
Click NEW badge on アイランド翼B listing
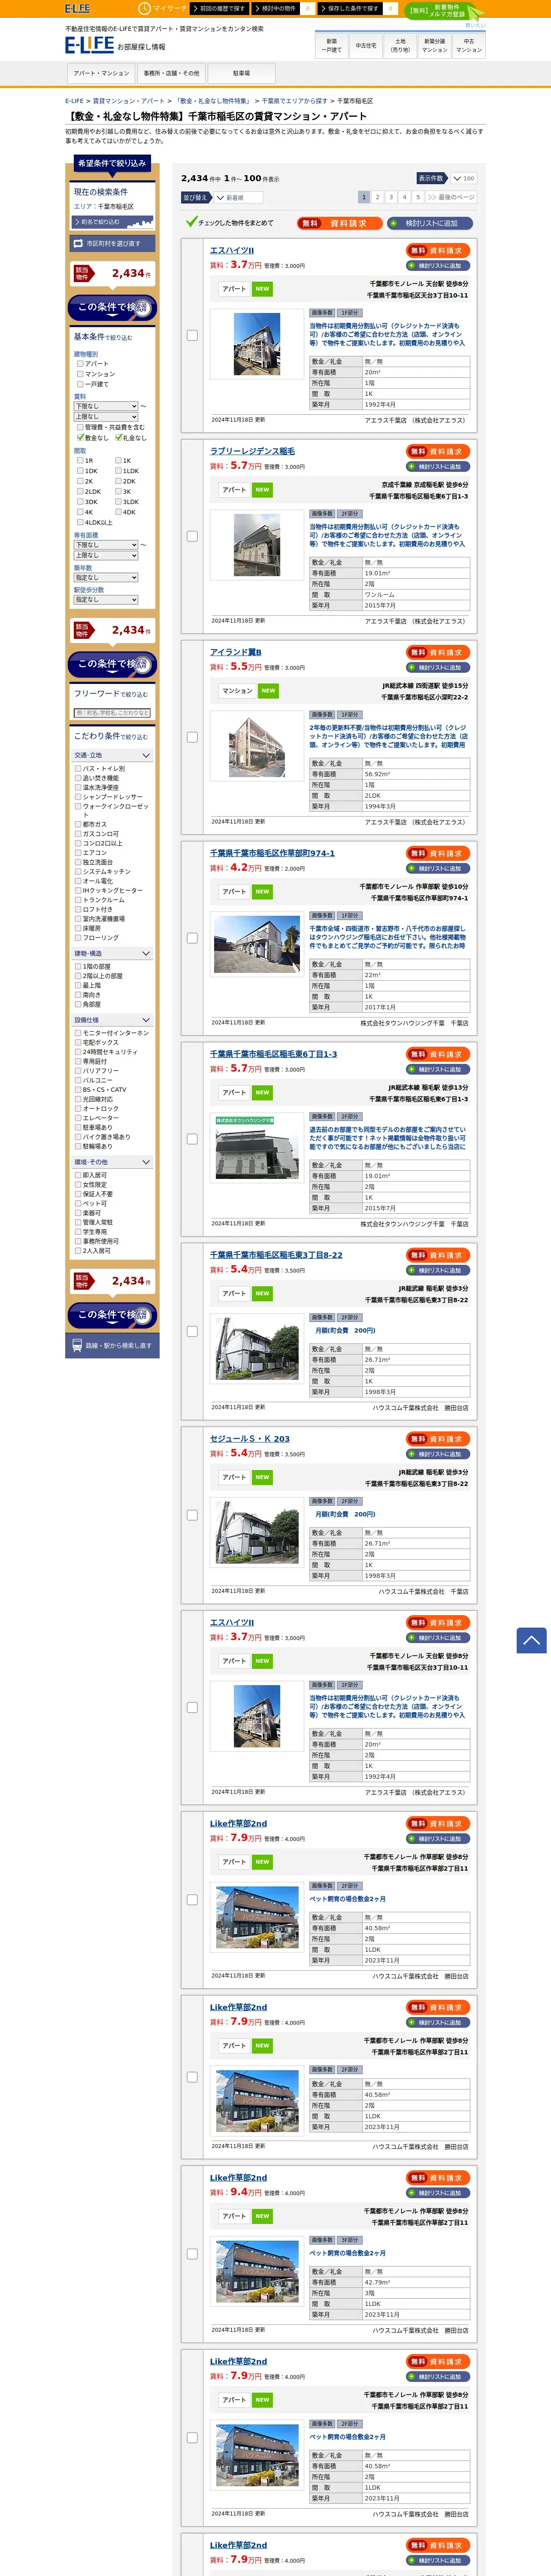268,691
